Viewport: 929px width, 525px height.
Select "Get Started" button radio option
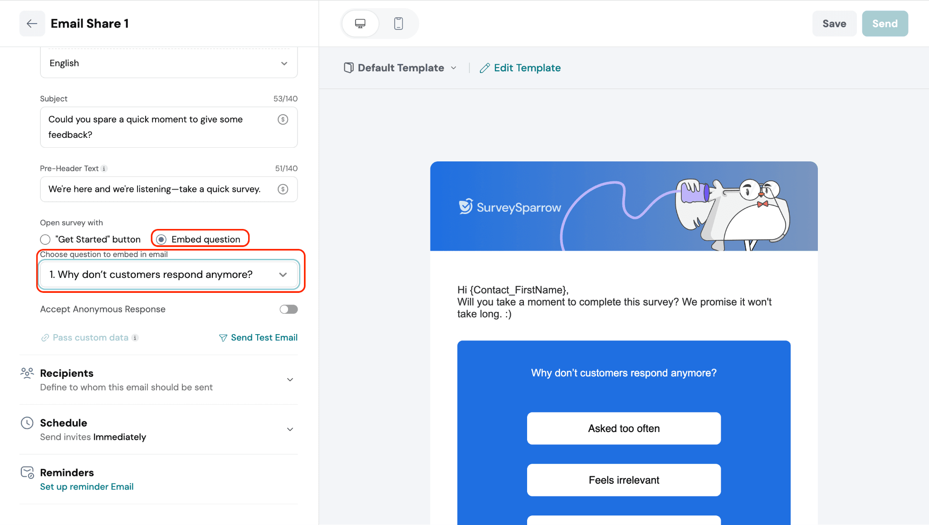(x=45, y=239)
